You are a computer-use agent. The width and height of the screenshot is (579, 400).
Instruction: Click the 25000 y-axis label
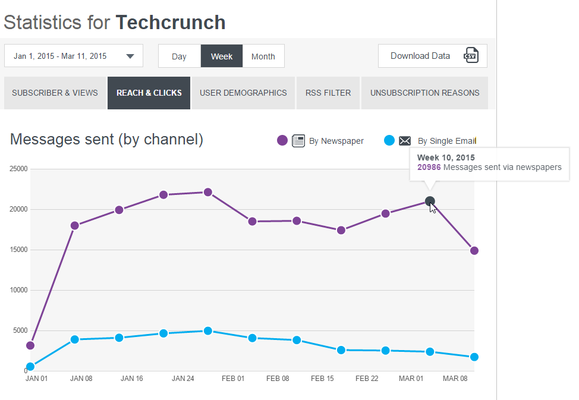18,169
